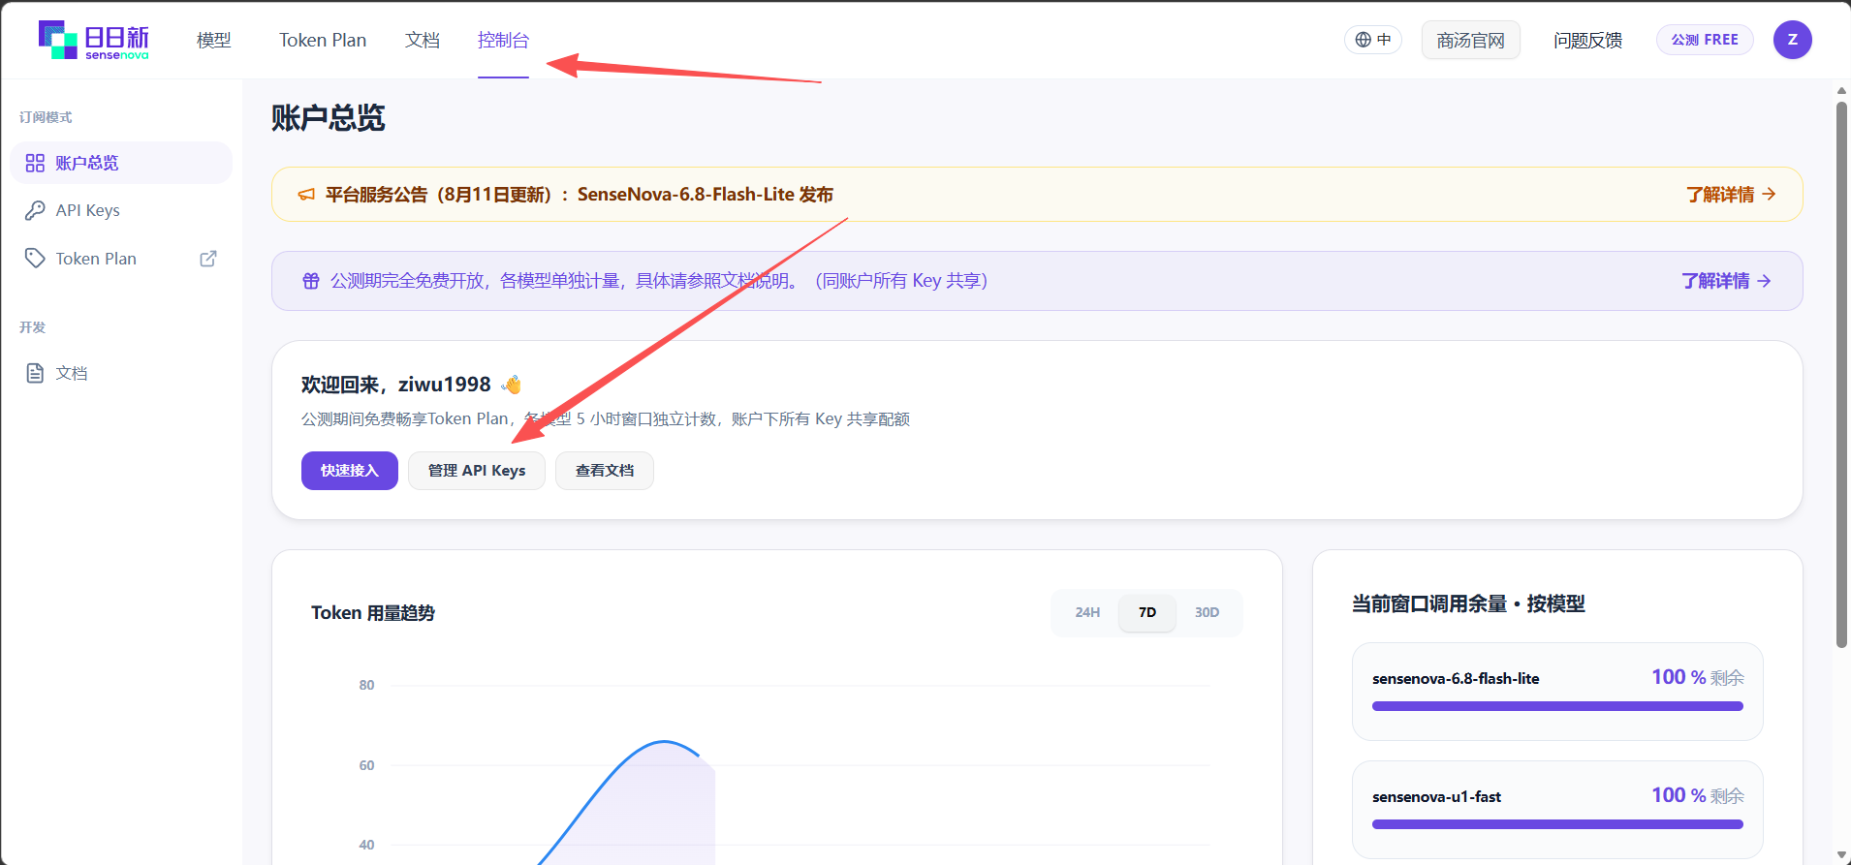Click the 快速接入 button

pos(350,471)
